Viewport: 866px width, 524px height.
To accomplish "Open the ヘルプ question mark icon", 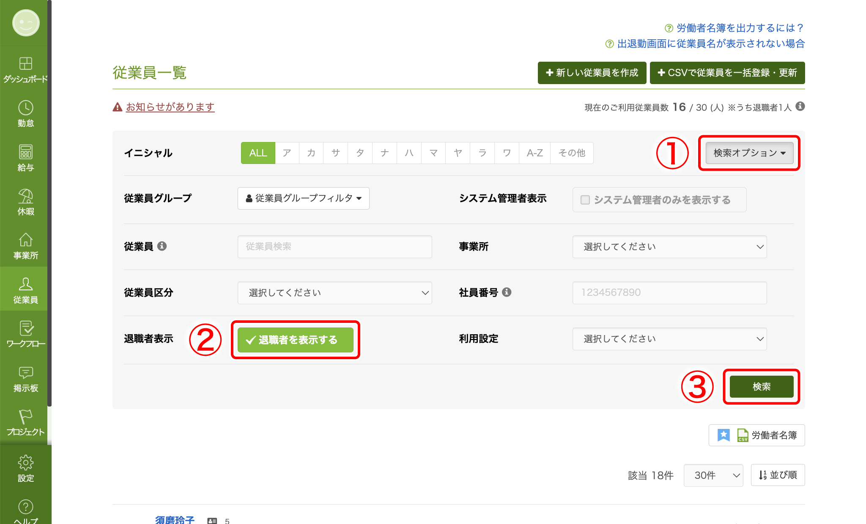I will (x=26, y=507).
